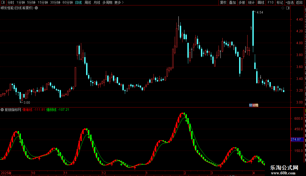Click the 600.0 indicator axis label
This screenshot has width=306, height=176.
tap(299, 118)
